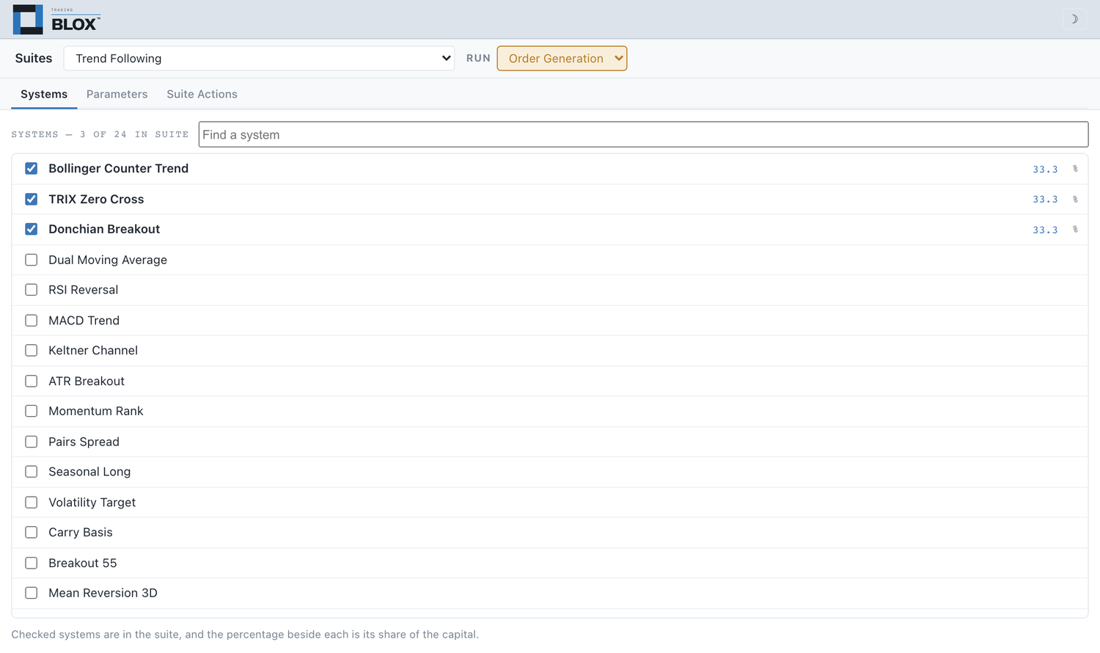The width and height of the screenshot is (1100, 653).
Task: Click the systems count 3 of 24 text
Action: 100,134
